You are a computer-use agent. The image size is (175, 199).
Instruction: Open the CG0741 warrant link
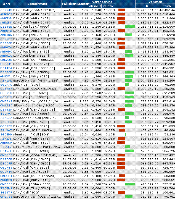6,64
